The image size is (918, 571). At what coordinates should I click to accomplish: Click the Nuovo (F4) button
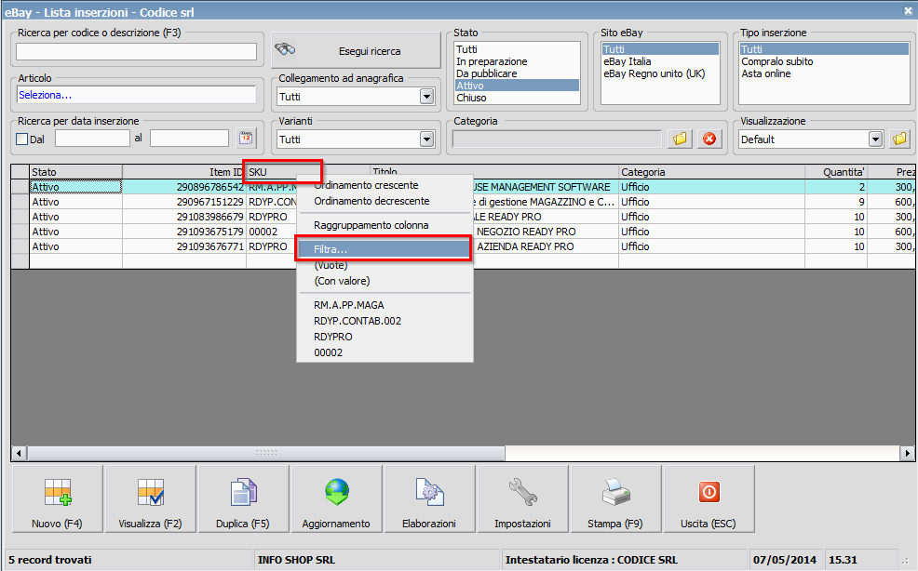pyautogui.click(x=58, y=499)
